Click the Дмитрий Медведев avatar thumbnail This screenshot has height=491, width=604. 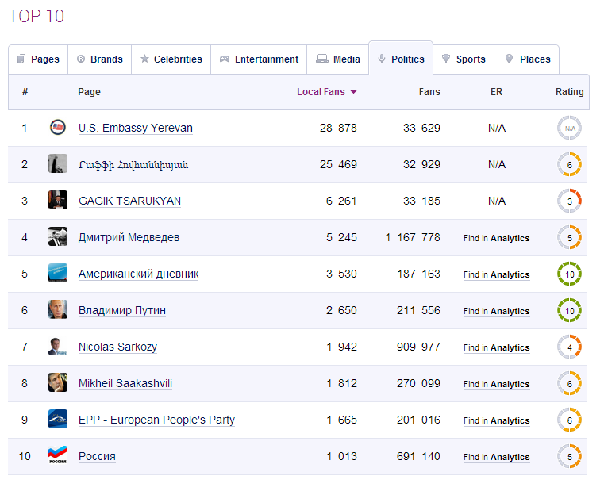(58, 236)
